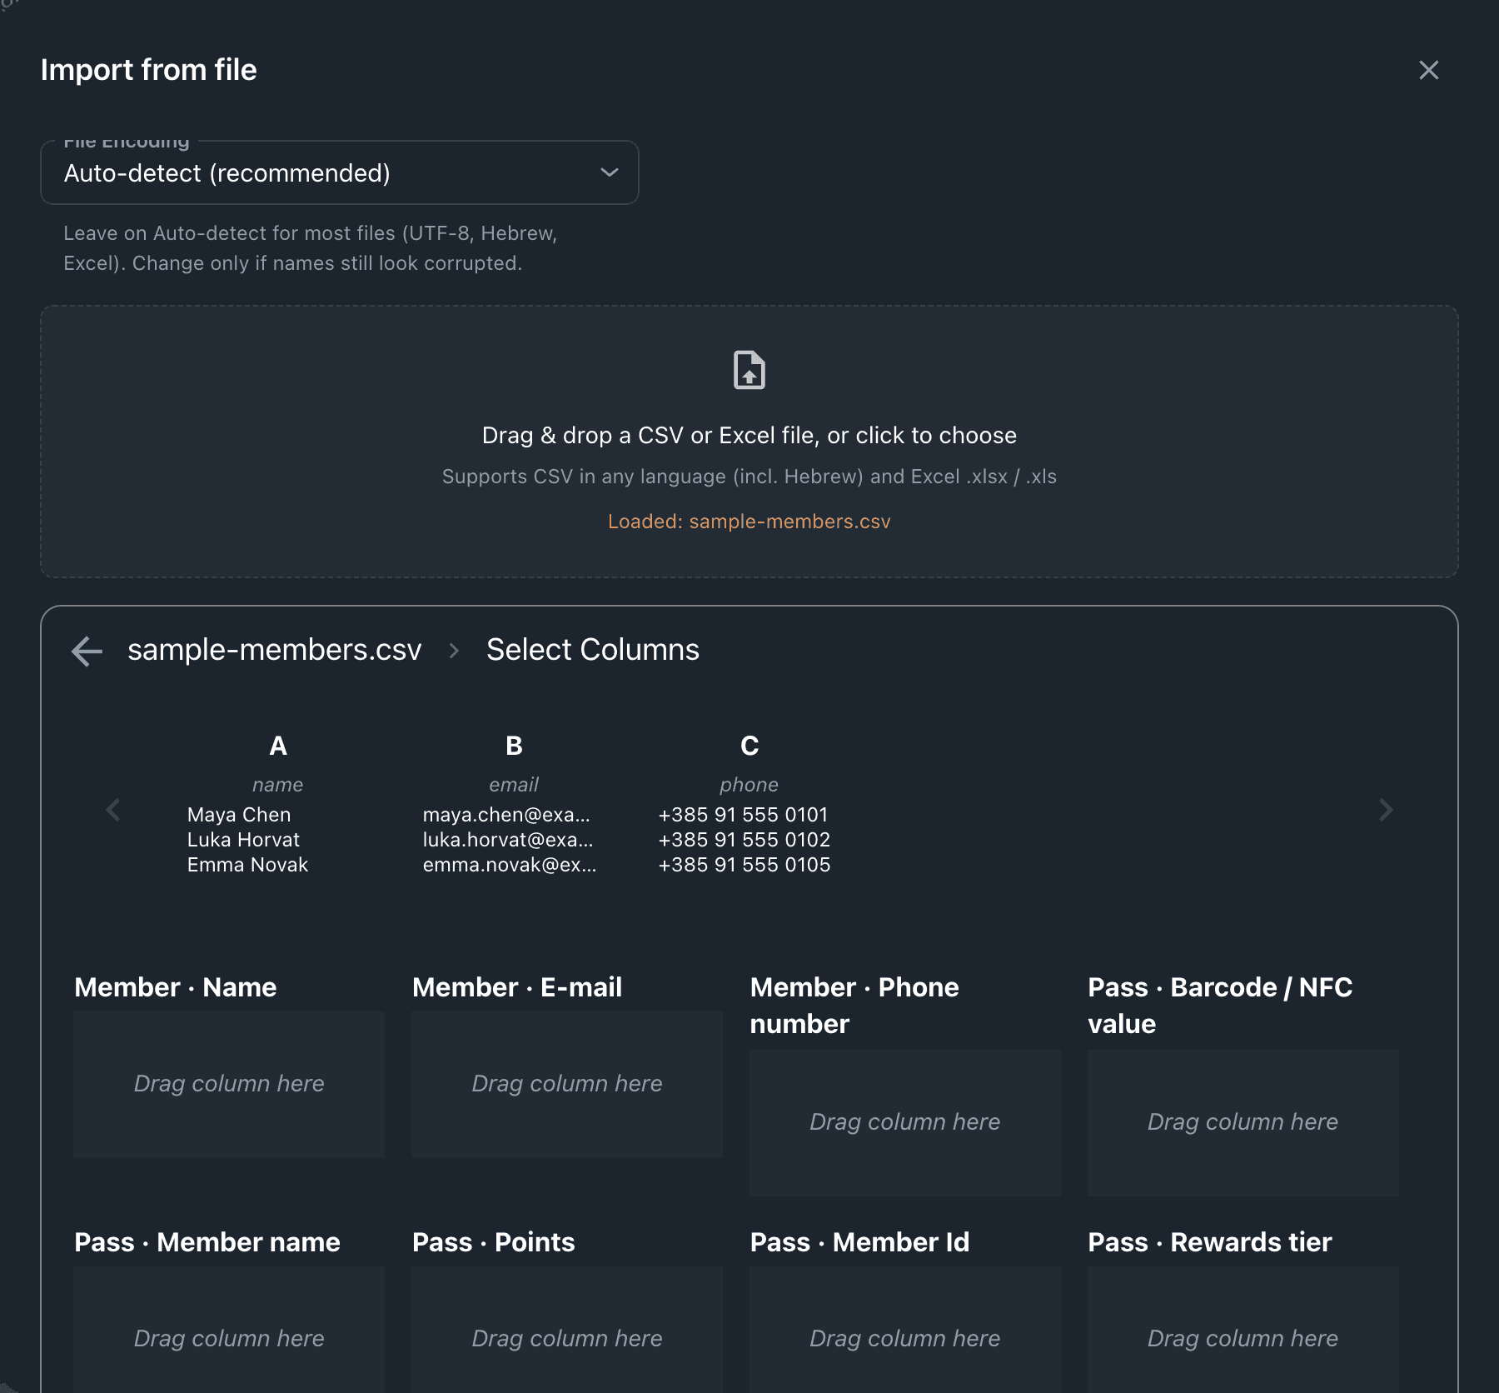Click the sample-members.csv breadcrumb
This screenshot has width=1499, height=1393.
(x=275, y=650)
